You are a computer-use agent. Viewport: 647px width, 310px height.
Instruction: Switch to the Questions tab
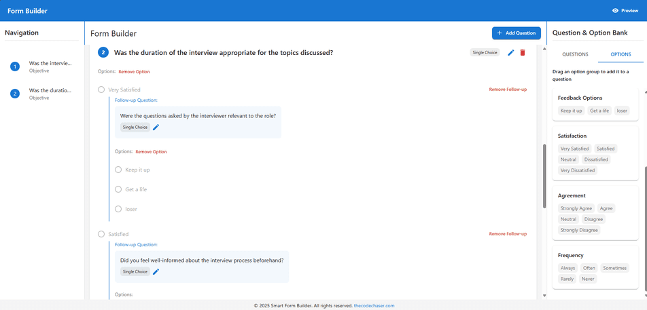(x=575, y=54)
